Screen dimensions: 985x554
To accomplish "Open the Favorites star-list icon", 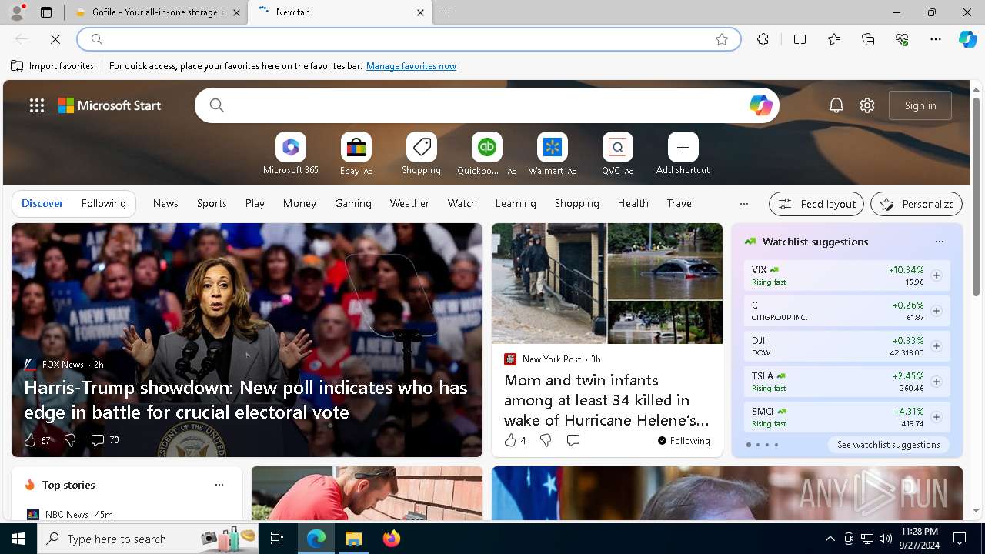I will point(834,39).
